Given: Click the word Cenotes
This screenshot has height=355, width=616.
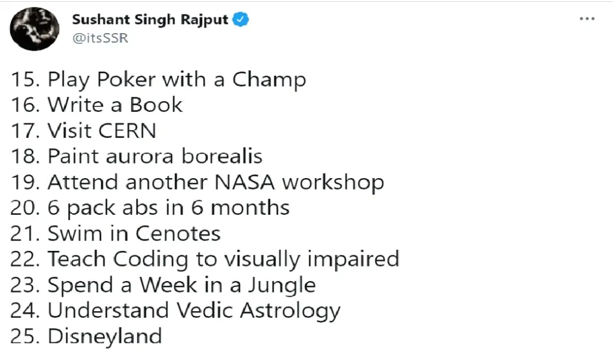Looking at the screenshot, I should click(177, 233).
